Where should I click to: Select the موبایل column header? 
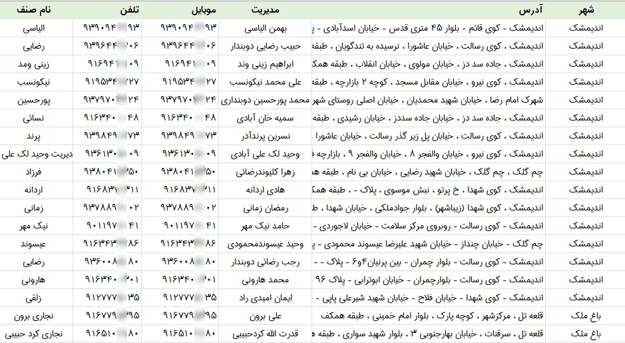pyautogui.click(x=180, y=10)
